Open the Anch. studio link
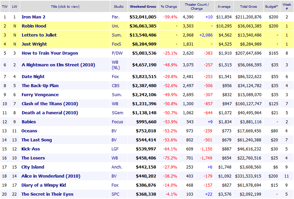This screenshot has width=294, height=199. coord(117,167)
